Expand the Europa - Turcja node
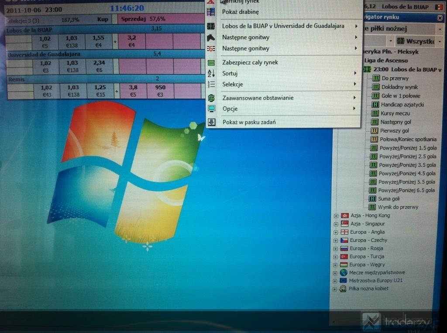Viewport: 447px width, 333px height. click(336, 257)
